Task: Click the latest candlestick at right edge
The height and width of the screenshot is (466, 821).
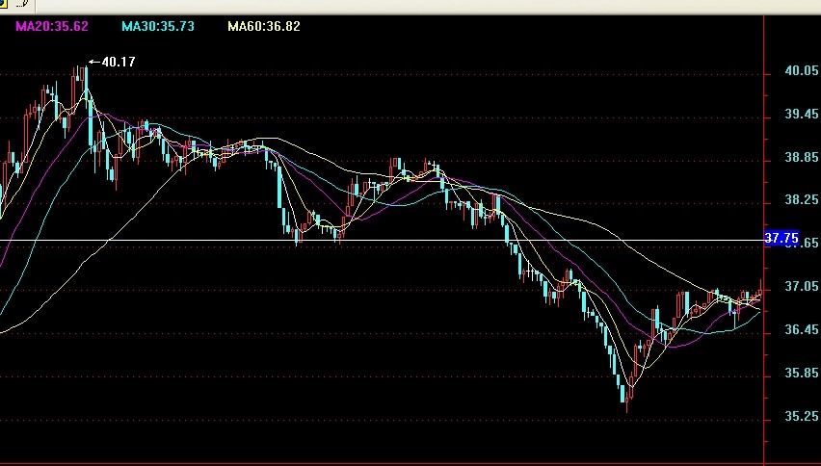Action: [x=759, y=292]
